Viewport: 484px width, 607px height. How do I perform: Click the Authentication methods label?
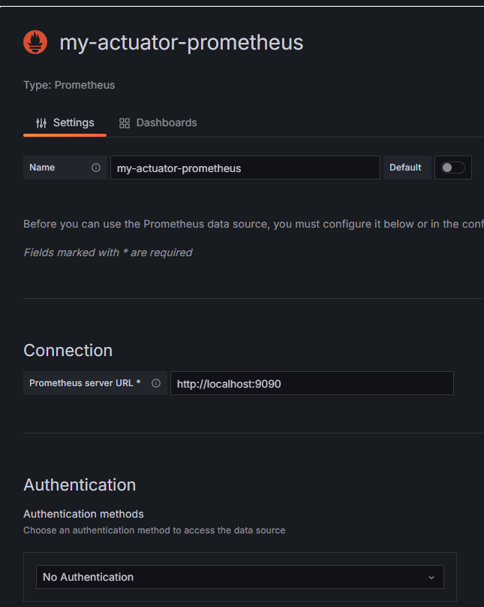(83, 514)
